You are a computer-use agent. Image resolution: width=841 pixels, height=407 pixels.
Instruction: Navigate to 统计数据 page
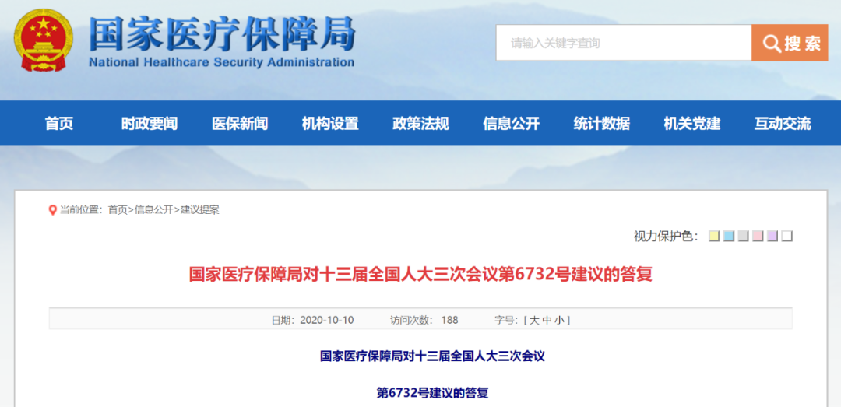point(601,123)
